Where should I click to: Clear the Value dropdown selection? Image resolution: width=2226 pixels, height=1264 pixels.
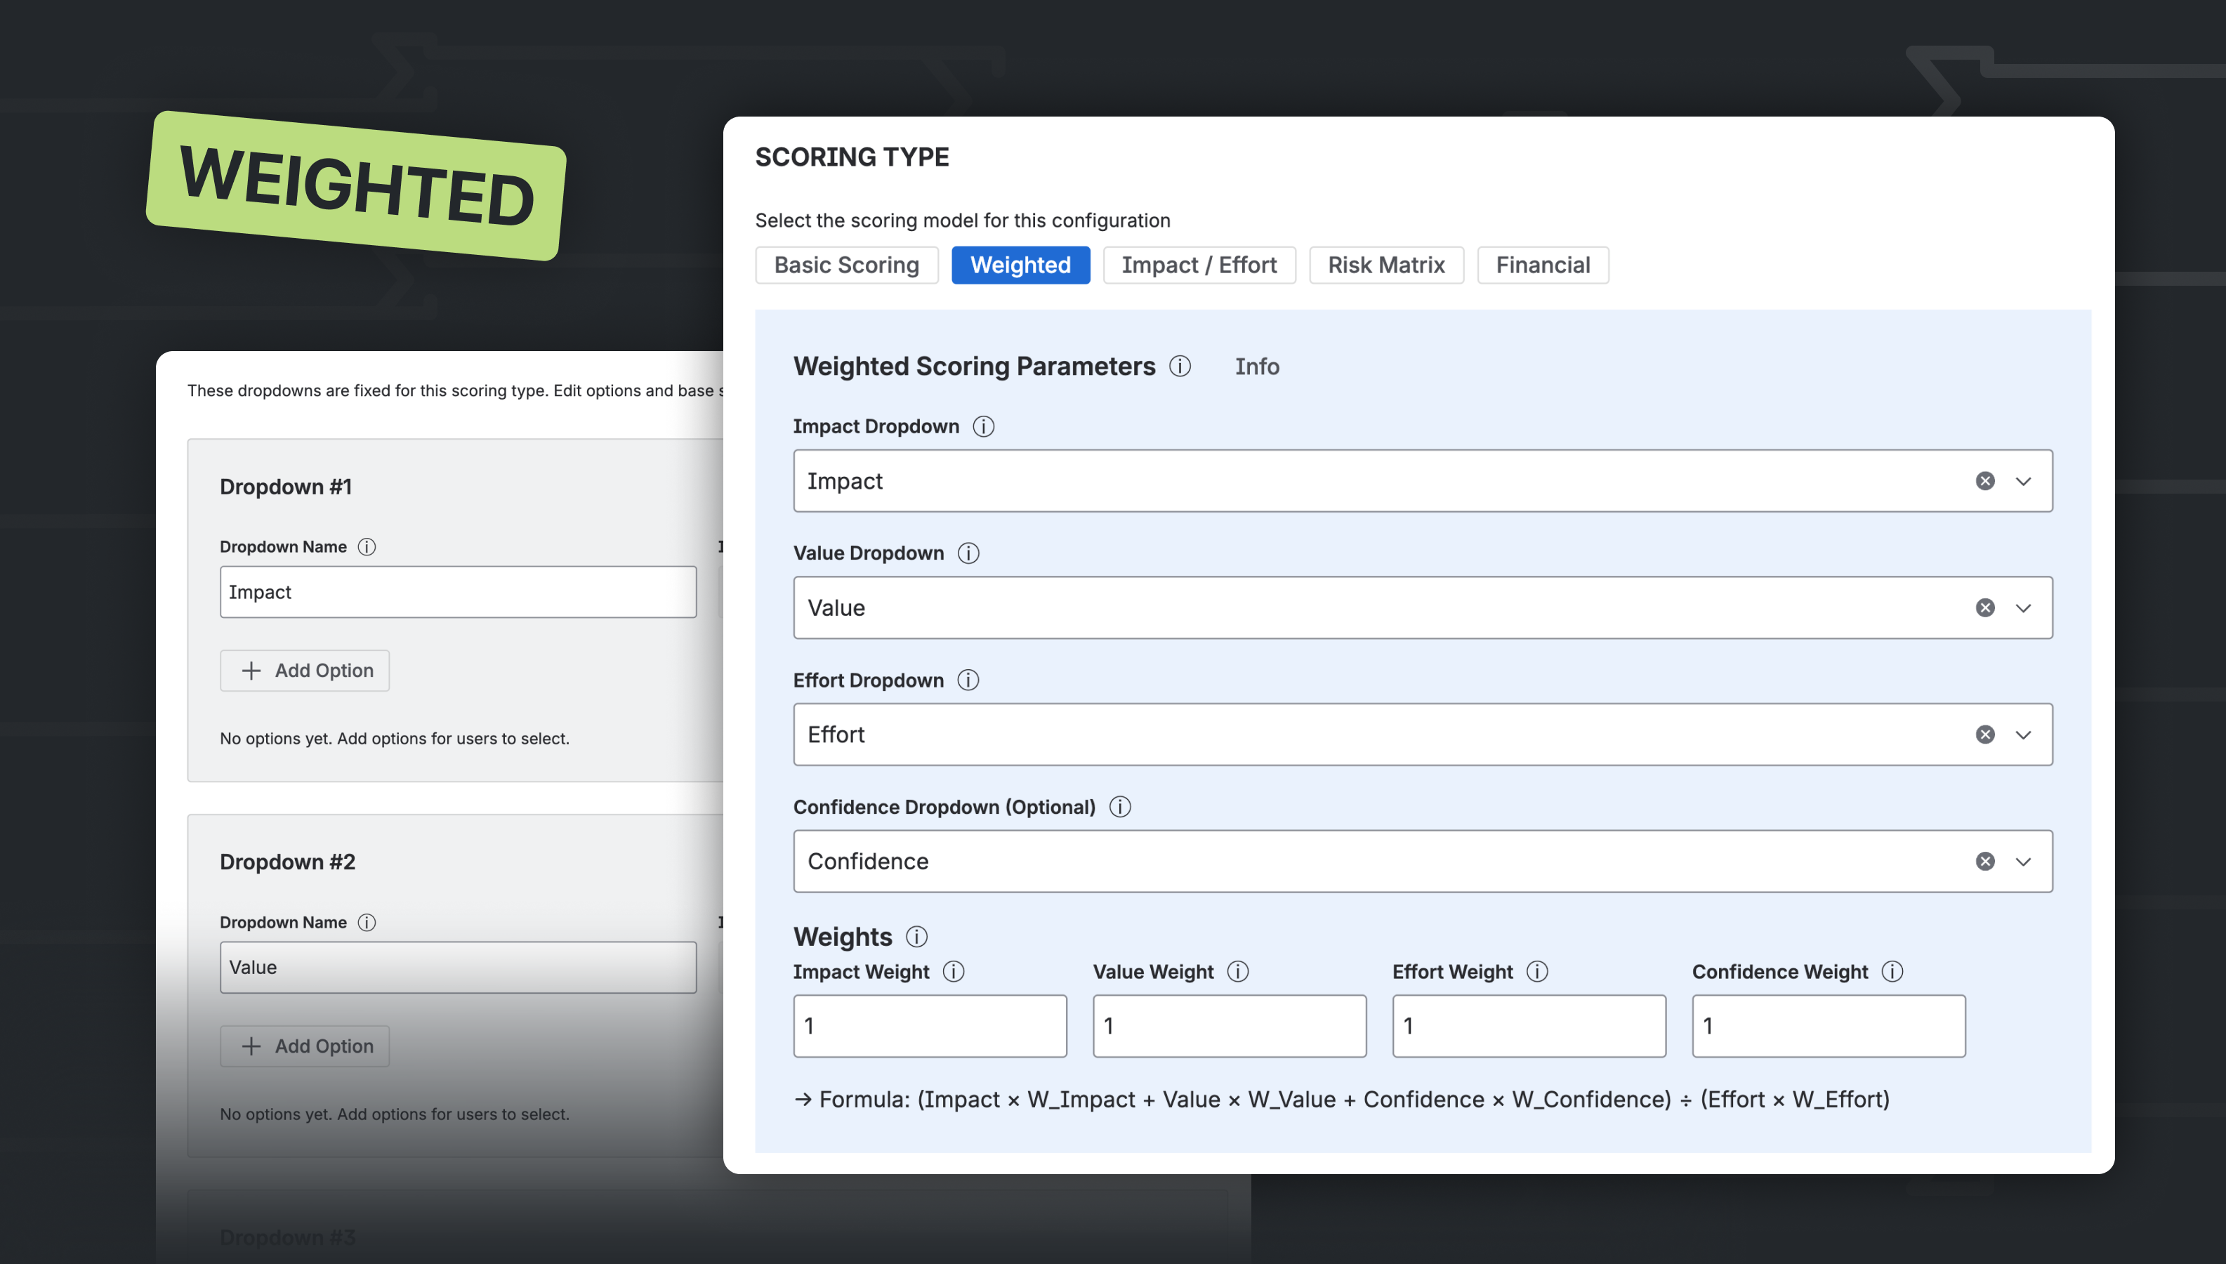click(1984, 607)
